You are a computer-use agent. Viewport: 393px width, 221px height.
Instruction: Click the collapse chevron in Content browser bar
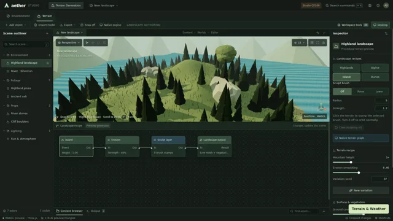(324, 211)
